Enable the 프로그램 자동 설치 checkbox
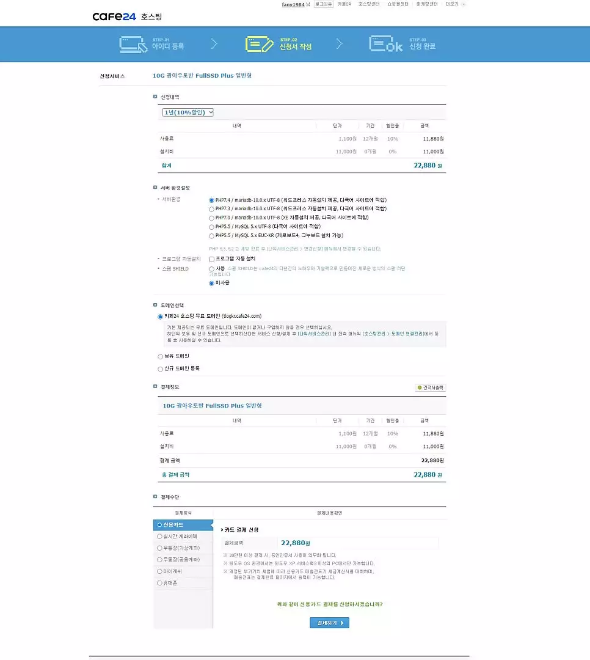This screenshot has height=660, width=590. (212, 259)
